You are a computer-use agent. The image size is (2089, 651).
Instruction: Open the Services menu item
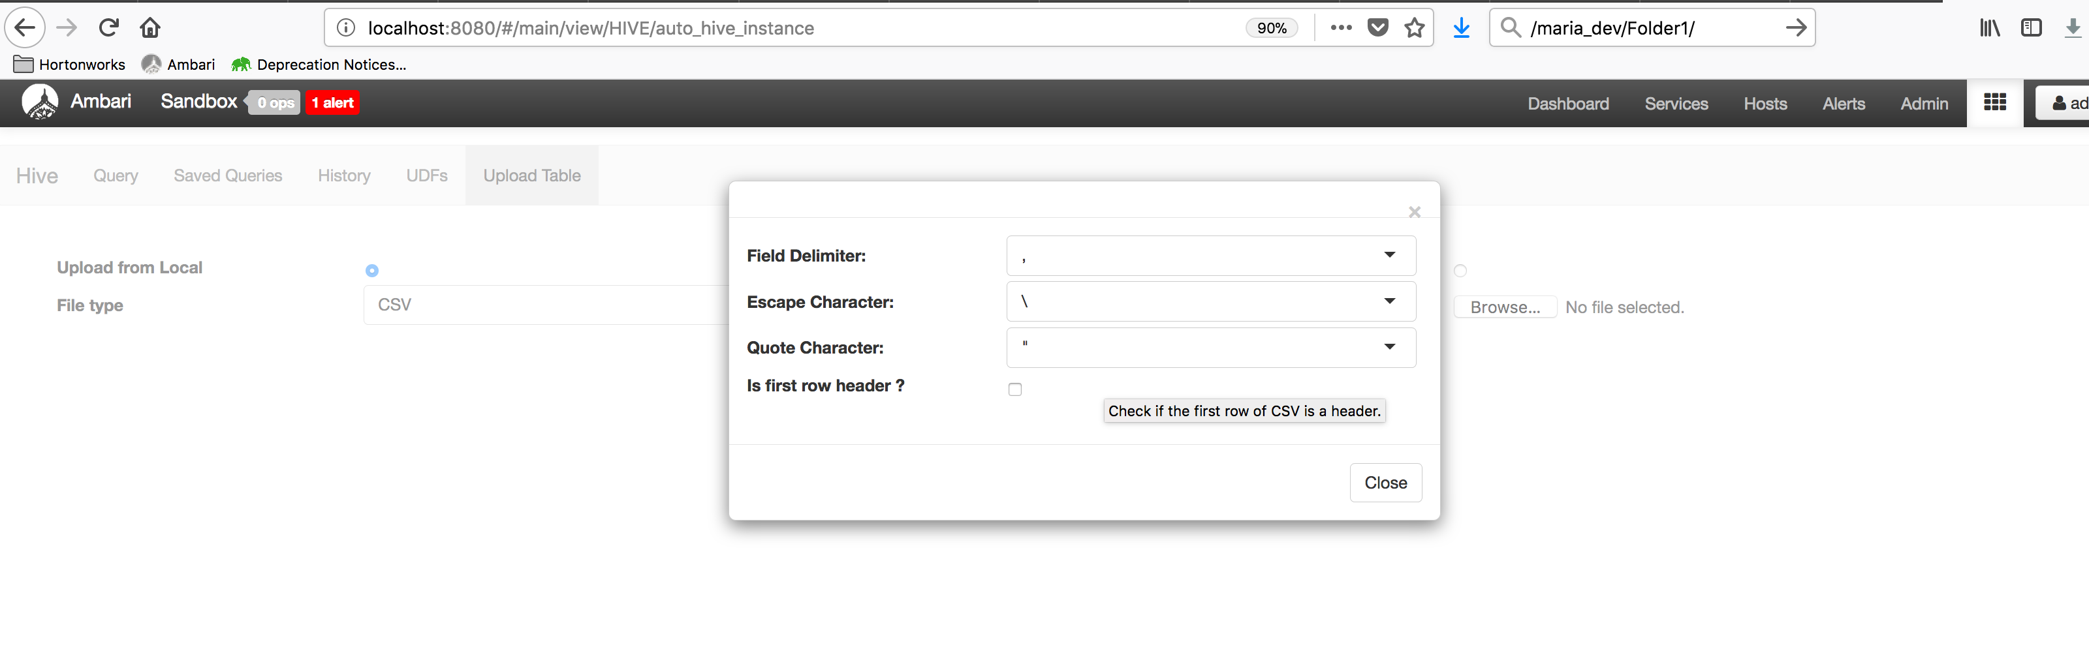click(x=1676, y=103)
